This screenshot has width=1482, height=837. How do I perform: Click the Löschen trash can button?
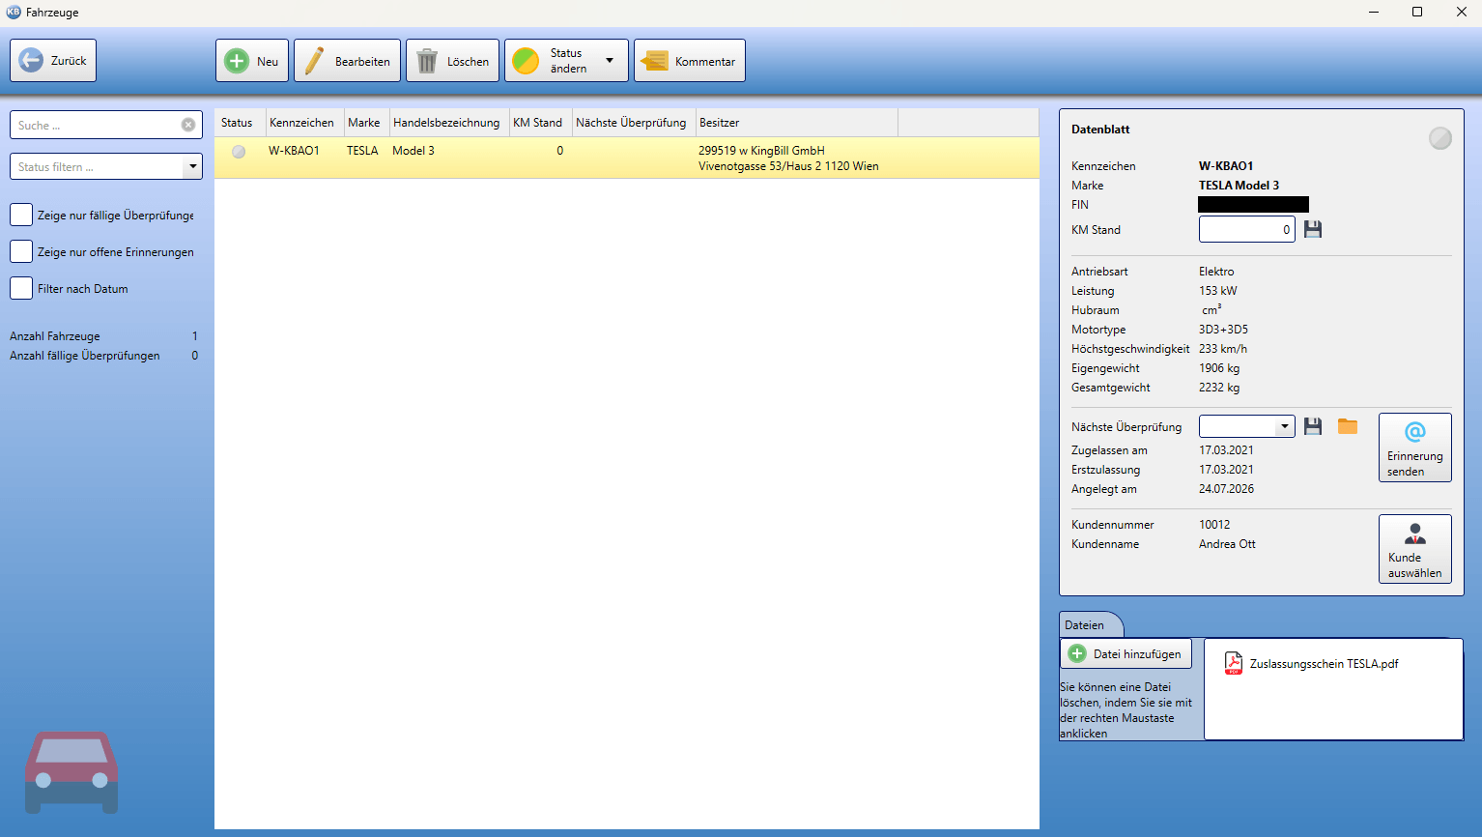[x=452, y=61]
